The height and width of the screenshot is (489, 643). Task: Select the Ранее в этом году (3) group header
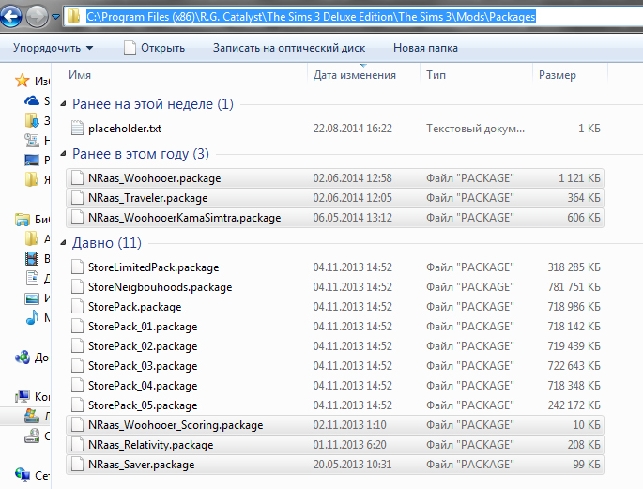click(x=141, y=154)
